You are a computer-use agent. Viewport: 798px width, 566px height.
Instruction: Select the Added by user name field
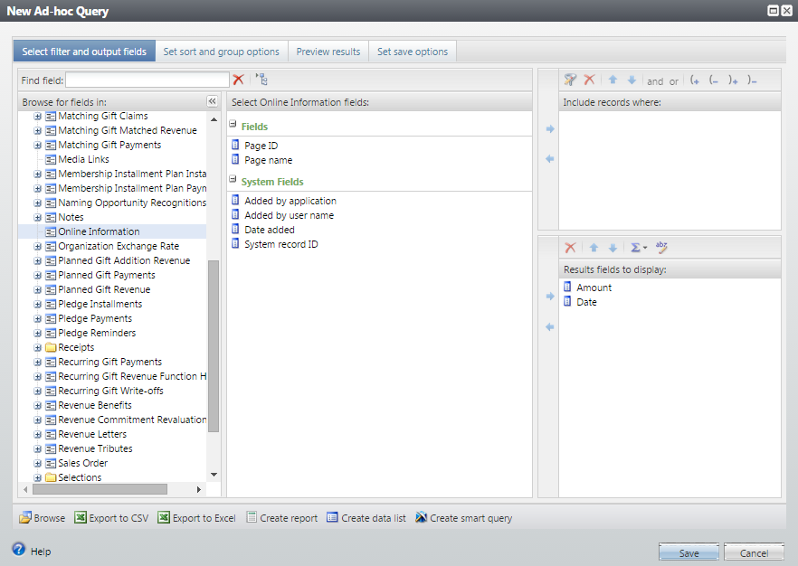click(x=290, y=215)
